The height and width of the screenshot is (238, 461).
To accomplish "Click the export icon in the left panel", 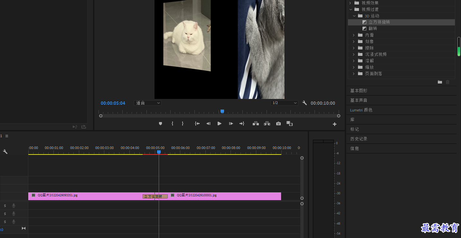I will (x=84, y=127).
